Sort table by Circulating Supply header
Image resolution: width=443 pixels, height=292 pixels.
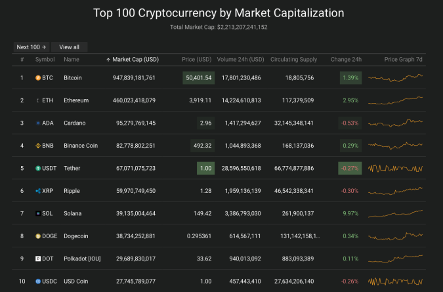293,60
